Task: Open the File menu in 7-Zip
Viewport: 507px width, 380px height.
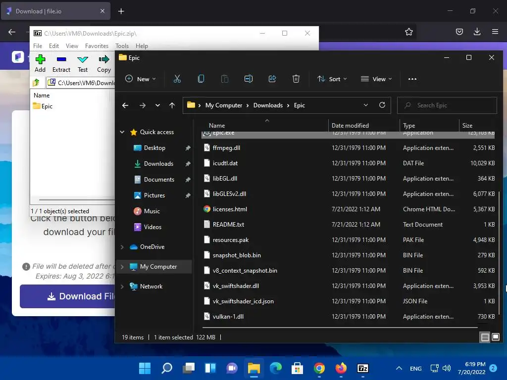Action: click(38, 46)
